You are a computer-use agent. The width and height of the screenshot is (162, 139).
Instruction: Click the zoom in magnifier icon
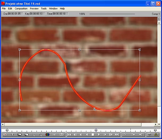pyautogui.click(x=33, y=135)
